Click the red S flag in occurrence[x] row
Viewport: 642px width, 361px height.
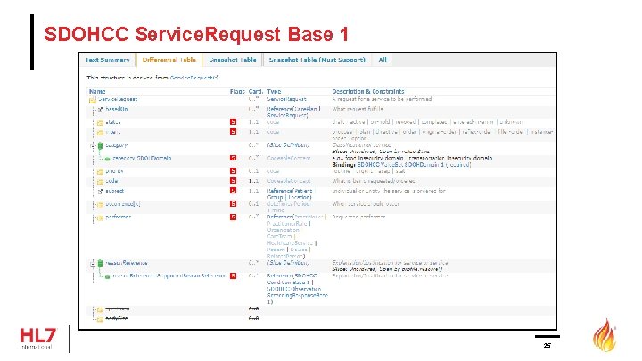(x=233, y=204)
